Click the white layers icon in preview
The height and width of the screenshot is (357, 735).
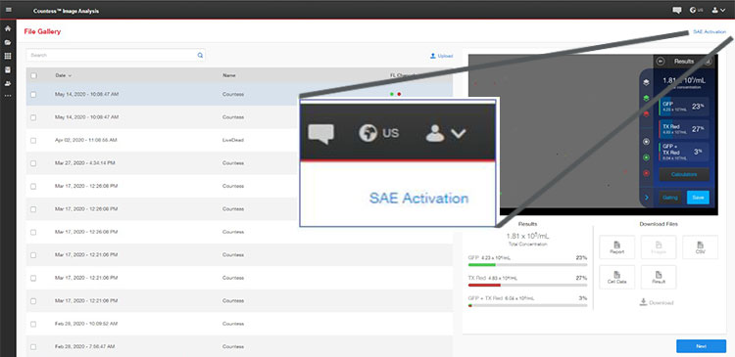[x=647, y=82]
